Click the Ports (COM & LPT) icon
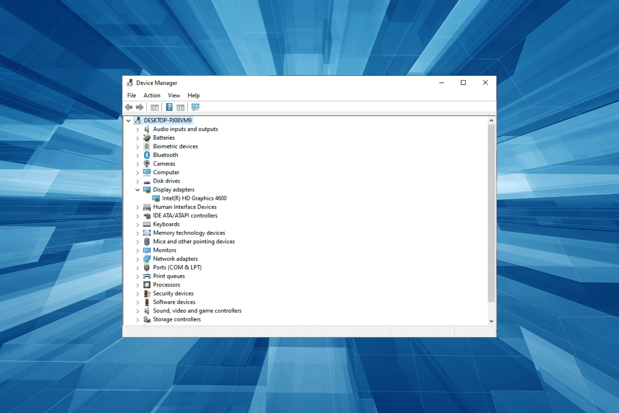The image size is (619, 413). [x=147, y=267]
